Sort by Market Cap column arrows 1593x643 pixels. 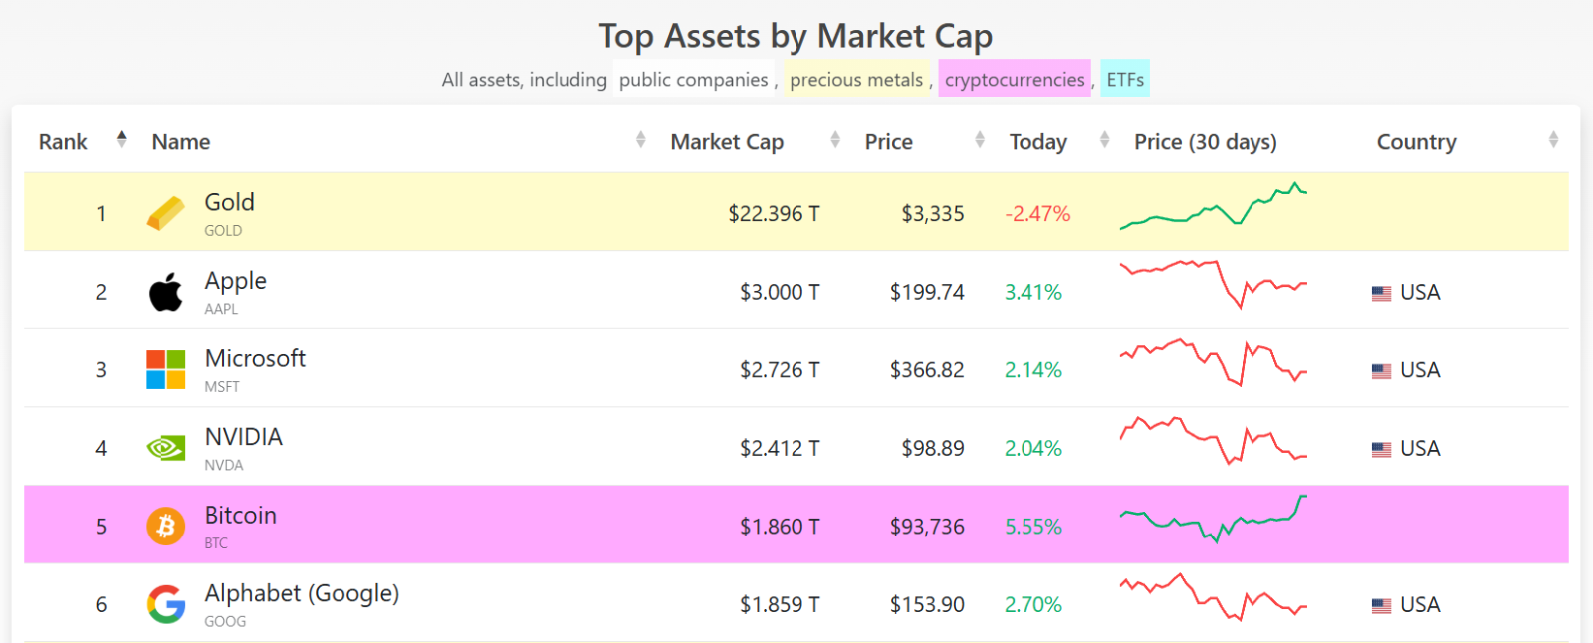pyautogui.click(x=835, y=140)
